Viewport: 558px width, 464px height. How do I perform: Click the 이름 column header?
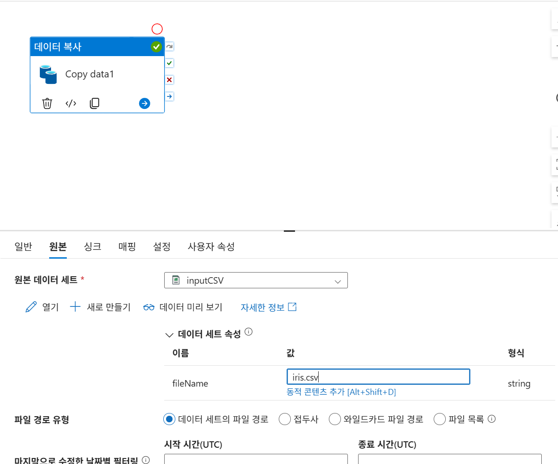tap(180, 353)
